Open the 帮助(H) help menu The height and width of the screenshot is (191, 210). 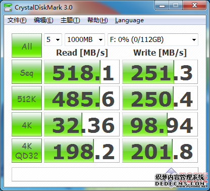pos(97,20)
